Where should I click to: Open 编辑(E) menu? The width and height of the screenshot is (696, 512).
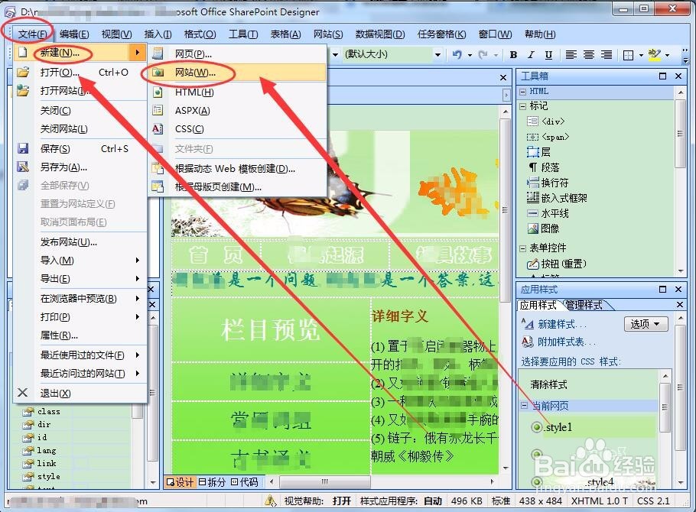pyautogui.click(x=74, y=34)
